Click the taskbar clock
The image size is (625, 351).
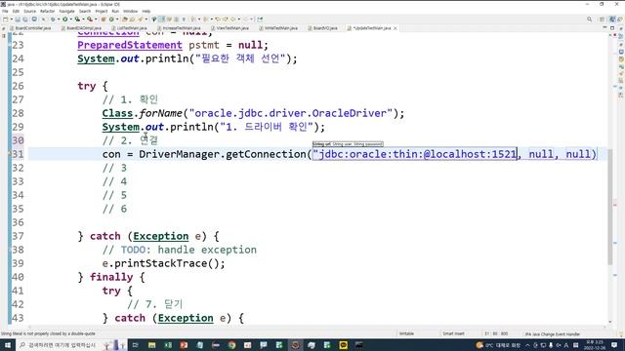coord(595,345)
